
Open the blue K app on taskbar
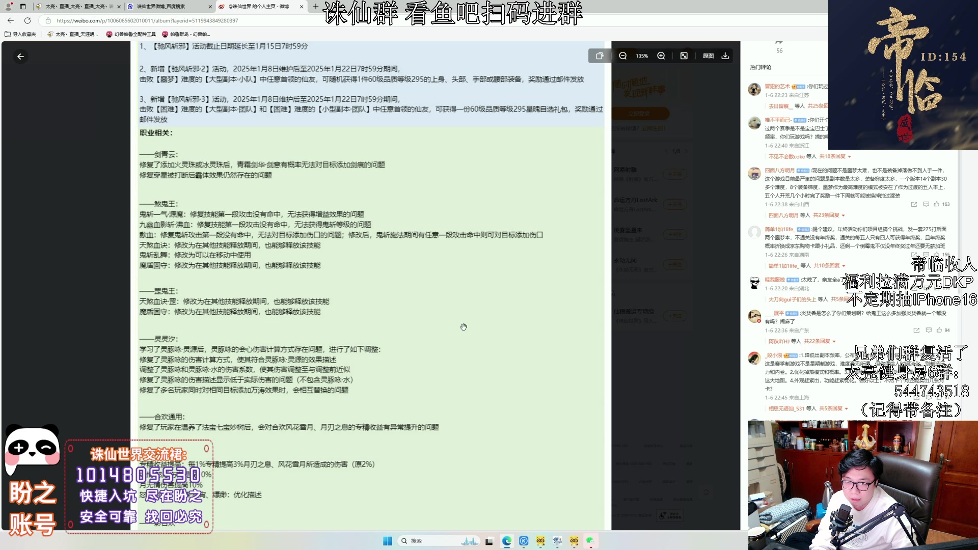tap(524, 541)
